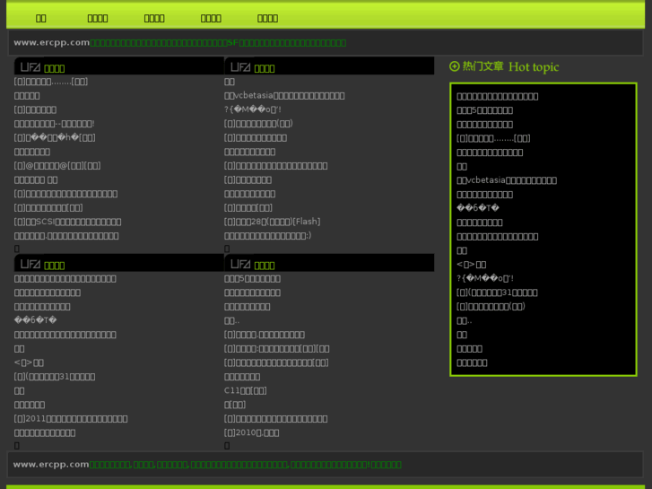Screen dimensions: 652x489
Task: Click the UFA logo in bottom-right section header
Action: pyautogui.click(x=240, y=264)
